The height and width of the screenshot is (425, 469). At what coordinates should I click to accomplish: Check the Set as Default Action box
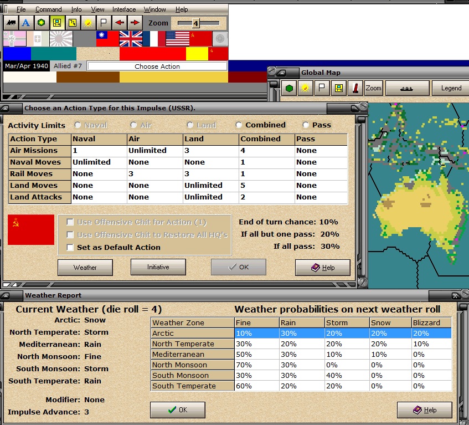click(70, 247)
